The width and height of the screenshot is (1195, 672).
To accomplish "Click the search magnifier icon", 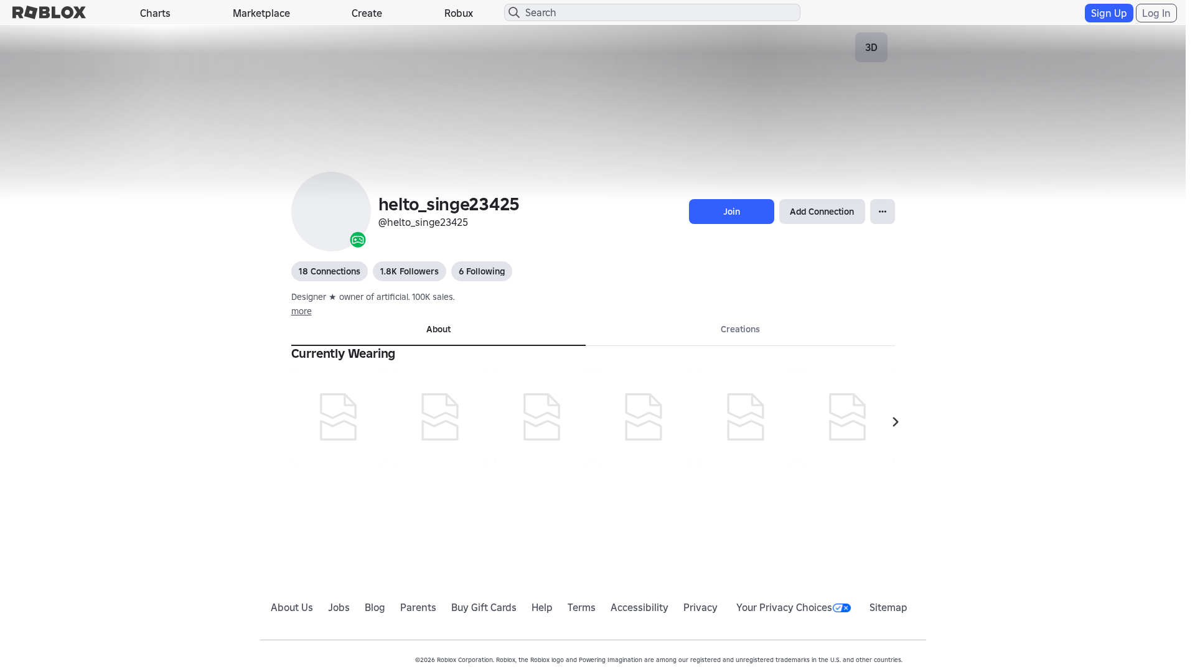I will (x=514, y=12).
